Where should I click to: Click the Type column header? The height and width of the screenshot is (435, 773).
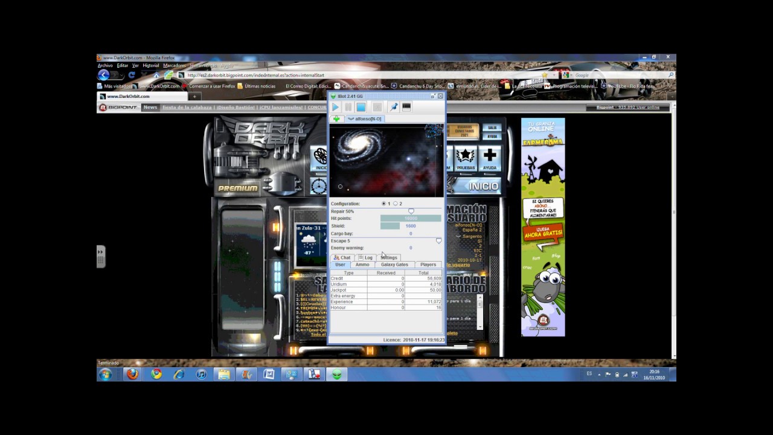[348, 273]
